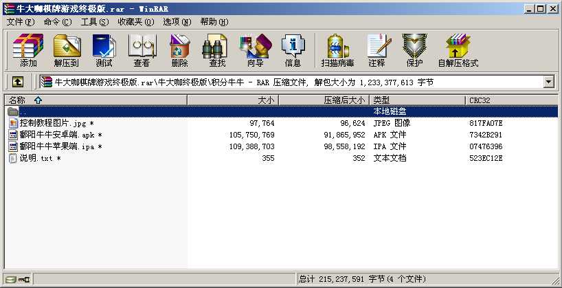This screenshot has width=562, height=288.
Task: Click the icon of 说明.txt
Action: pyautogui.click(x=13, y=158)
